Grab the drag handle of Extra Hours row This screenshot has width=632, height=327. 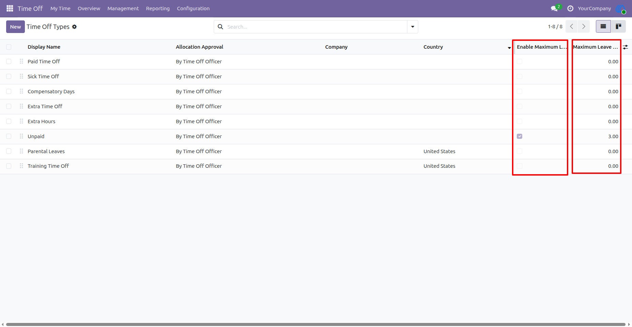point(21,121)
